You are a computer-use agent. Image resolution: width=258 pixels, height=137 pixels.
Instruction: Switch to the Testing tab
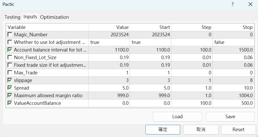[12, 17]
